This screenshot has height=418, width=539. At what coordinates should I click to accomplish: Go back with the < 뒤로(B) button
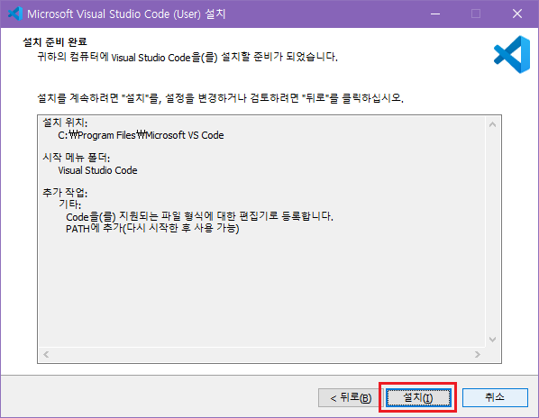351,398
